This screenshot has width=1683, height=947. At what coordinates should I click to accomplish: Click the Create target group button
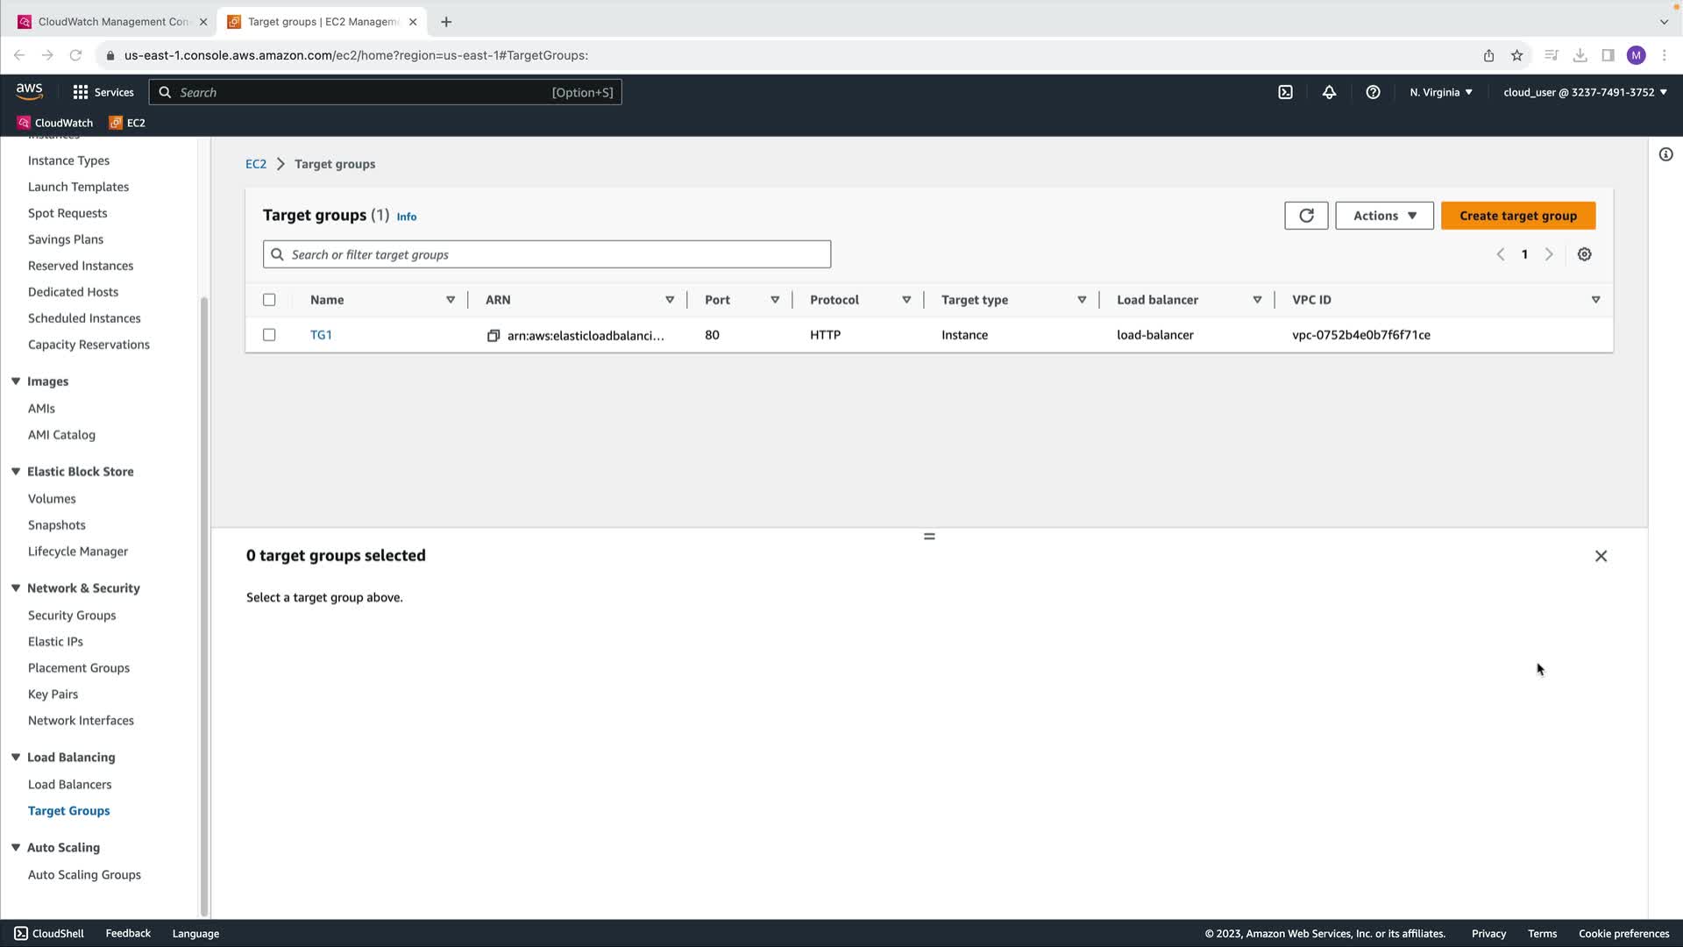point(1517,216)
